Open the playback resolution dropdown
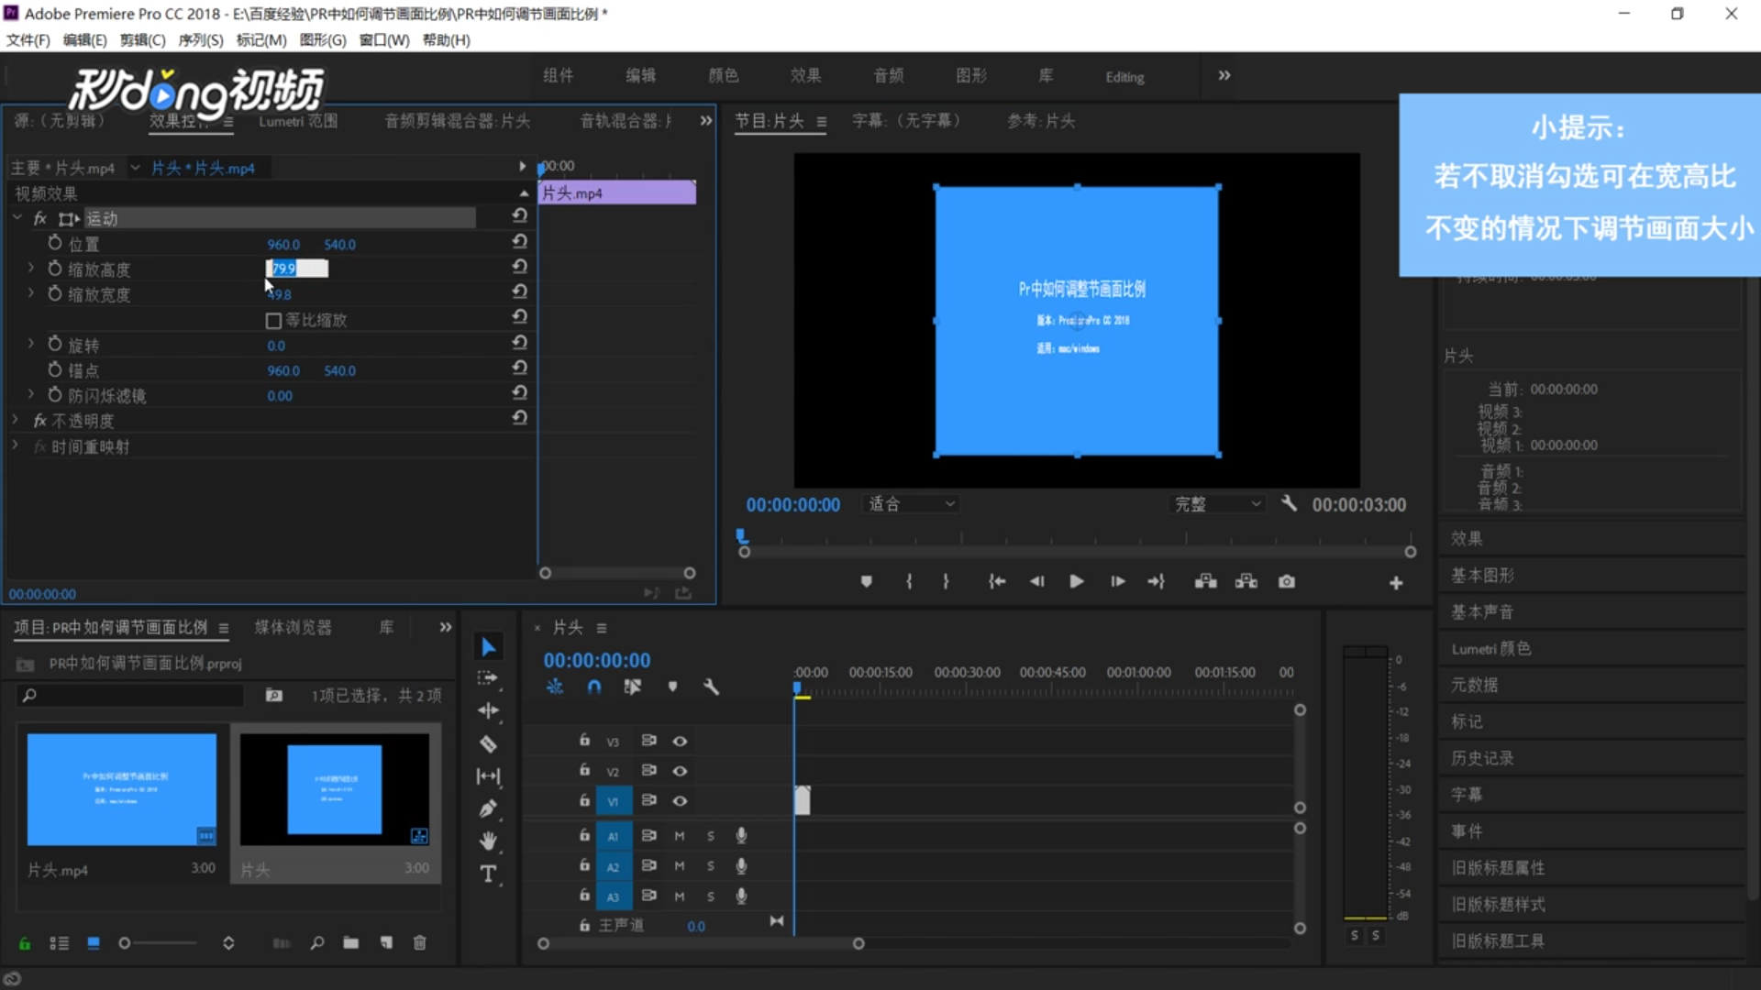This screenshot has height=990, width=1761. pyautogui.click(x=1217, y=503)
